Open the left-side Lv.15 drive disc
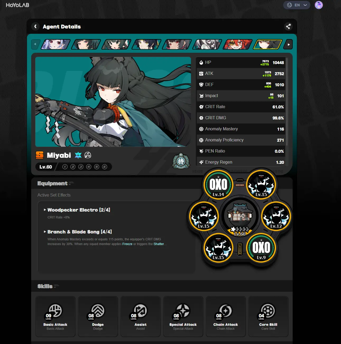The image size is (341, 344). click(x=204, y=216)
